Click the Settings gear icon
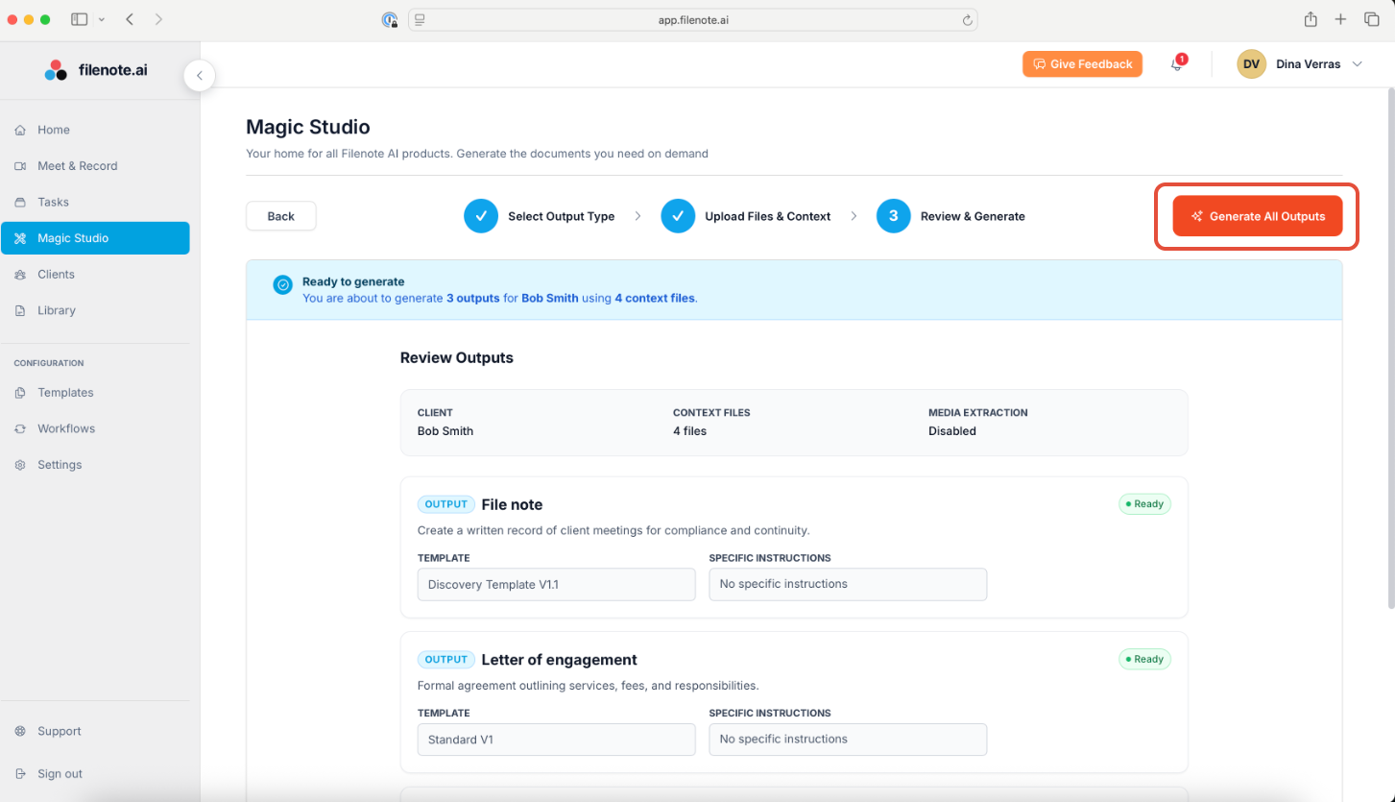Viewport: 1395px width, 802px height. (x=20, y=465)
